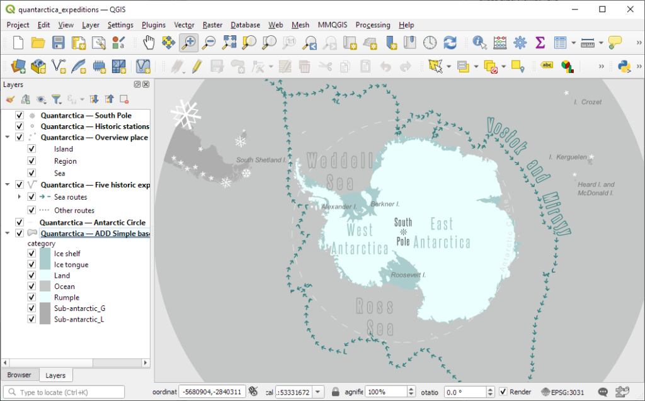
Task: Click the Refresh map icon
Action: click(450, 42)
